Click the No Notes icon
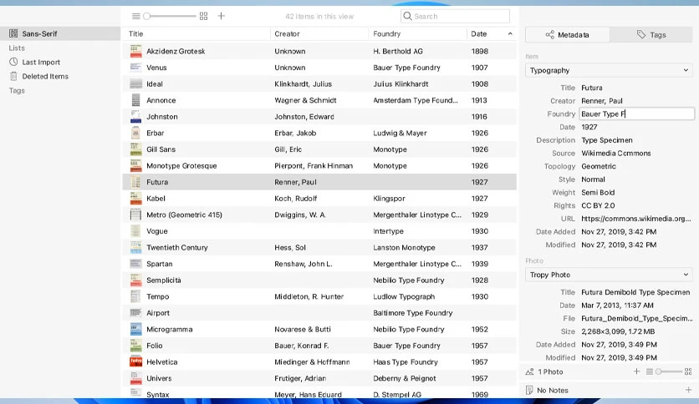 point(529,390)
